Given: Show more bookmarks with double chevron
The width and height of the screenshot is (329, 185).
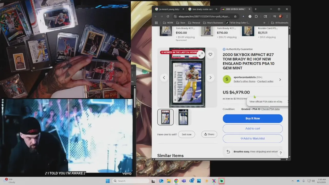Looking at the screenshot, I should tap(264, 23).
